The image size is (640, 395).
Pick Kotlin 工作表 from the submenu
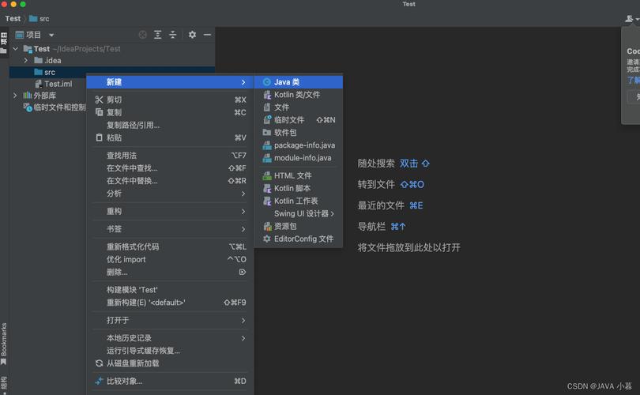(299, 201)
